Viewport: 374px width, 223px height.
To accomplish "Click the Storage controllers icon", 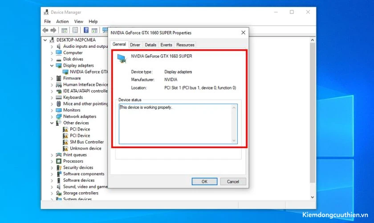I will tap(58, 193).
